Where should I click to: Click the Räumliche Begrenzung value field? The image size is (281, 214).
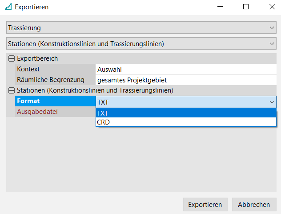tap(186, 80)
